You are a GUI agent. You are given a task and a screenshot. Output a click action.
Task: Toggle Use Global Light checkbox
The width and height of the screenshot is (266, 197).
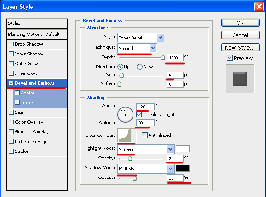click(139, 115)
